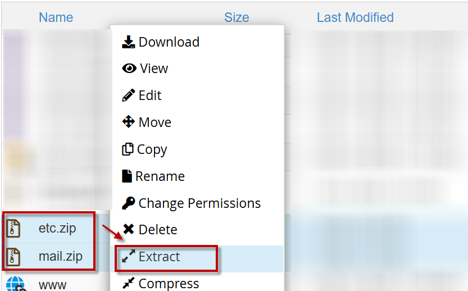The height and width of the screenshot is (291, 468).
Task: Click the Move arrows icon
Action: point(129,122)
